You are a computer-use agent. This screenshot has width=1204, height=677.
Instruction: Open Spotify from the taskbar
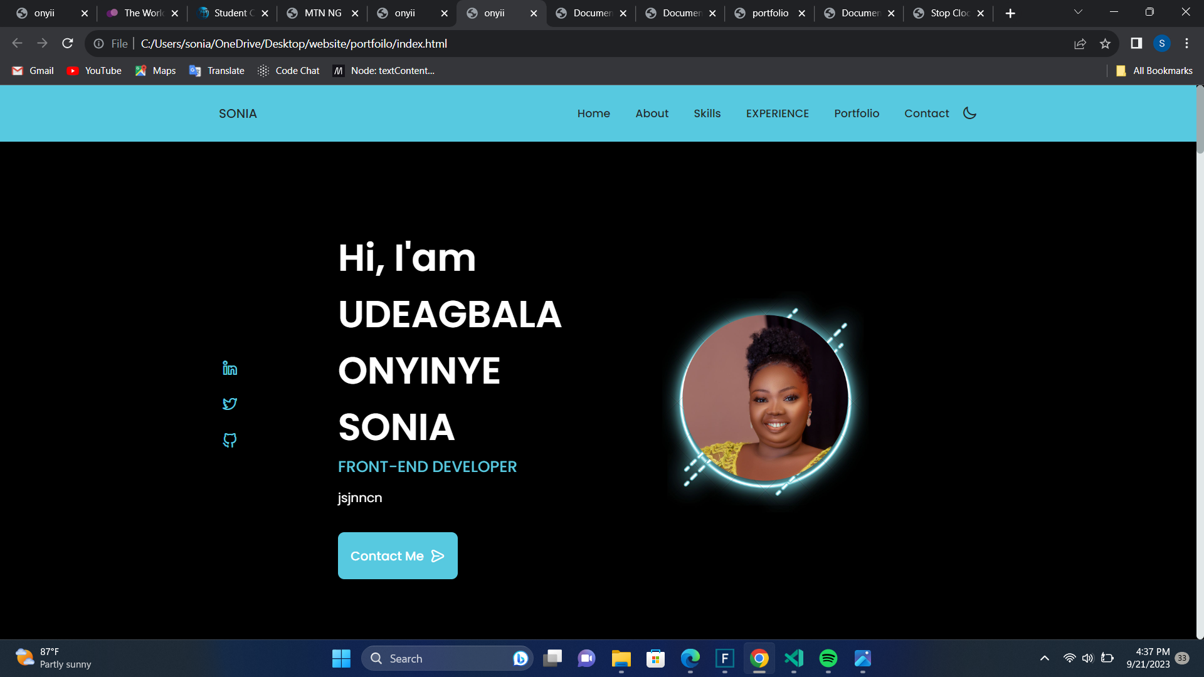(x=828, y=658)
